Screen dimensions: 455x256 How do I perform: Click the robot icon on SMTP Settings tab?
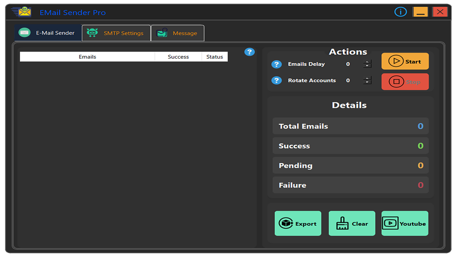(x=92, y=32)
